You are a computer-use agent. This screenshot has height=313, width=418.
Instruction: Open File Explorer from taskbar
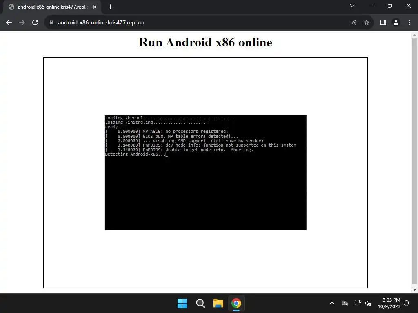[x=218, y=303]
